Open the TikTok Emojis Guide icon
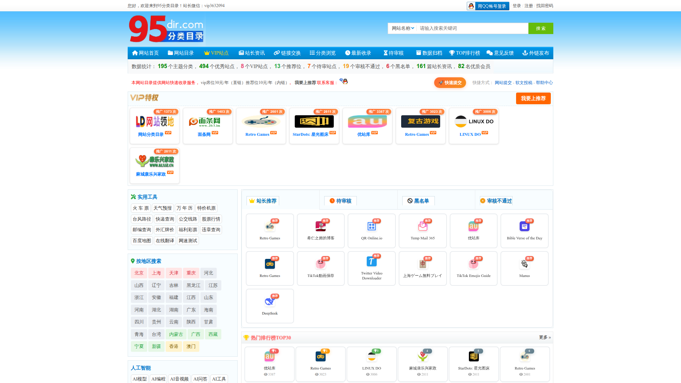Screen dimensions: 681x383 pyautogui.click(x=474, y=264)
